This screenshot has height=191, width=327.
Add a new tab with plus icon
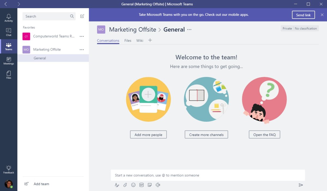[150, 40]
